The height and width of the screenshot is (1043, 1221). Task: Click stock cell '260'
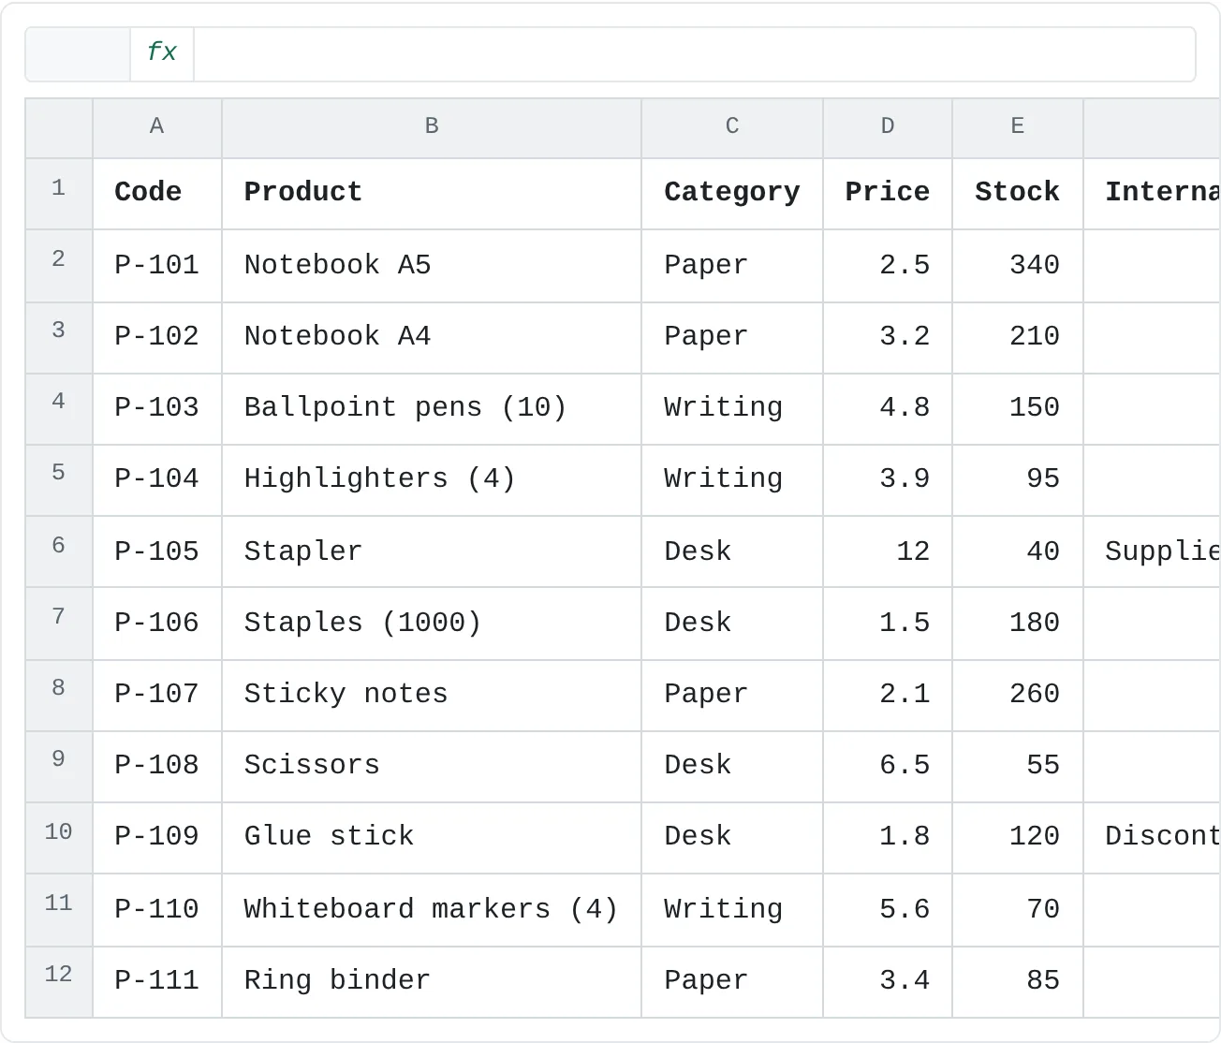click(1018, 695)
